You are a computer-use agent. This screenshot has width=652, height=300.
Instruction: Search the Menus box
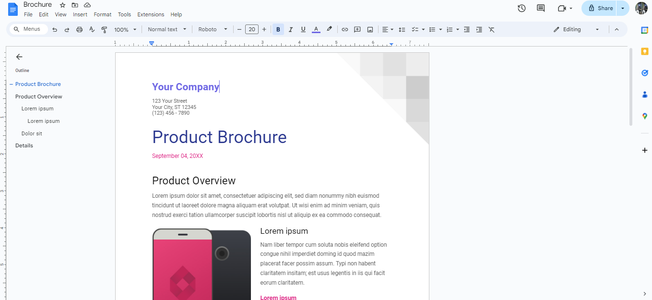(x=28, y=29)
